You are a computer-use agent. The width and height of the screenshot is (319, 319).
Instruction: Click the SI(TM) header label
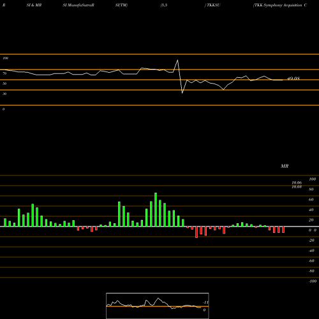[x=121, y=5]
